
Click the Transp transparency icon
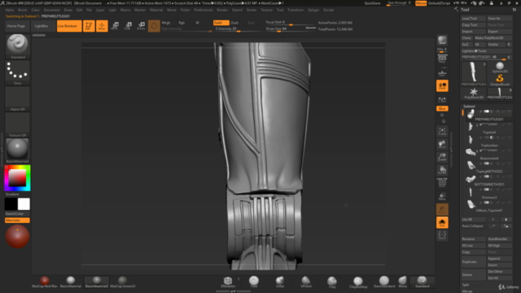(442, 196)
